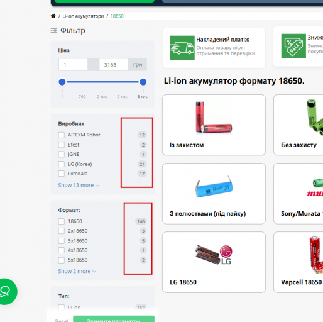
Task: Click the count badge 17 for LiitoKala
Action: point(142,174)
